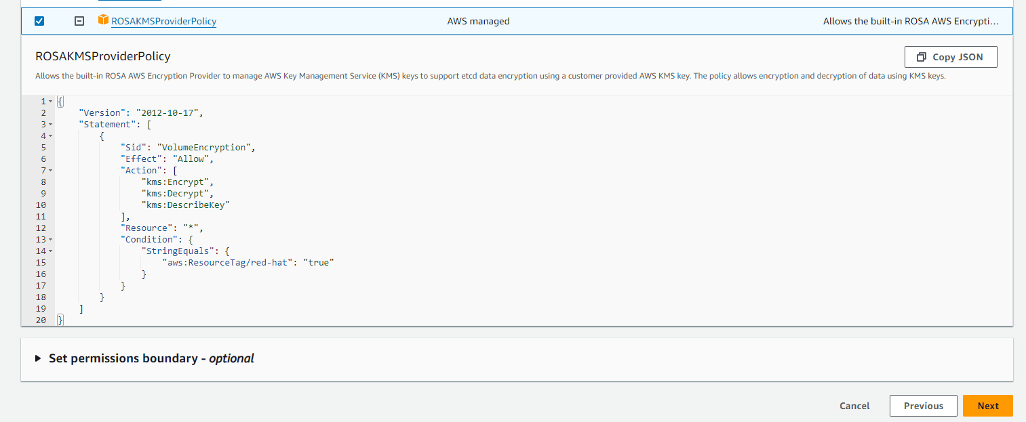Collapse the ROSAKMSProviderPolicy row details
1026x422 pixels.
79,21
